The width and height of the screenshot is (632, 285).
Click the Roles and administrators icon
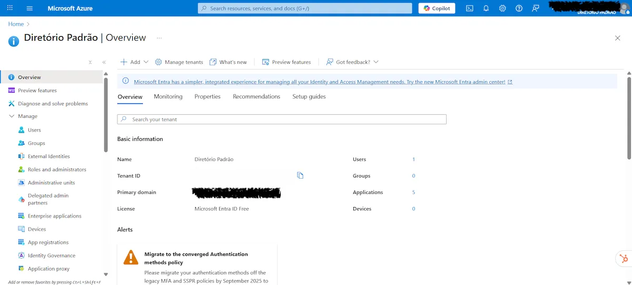[22, 169]
